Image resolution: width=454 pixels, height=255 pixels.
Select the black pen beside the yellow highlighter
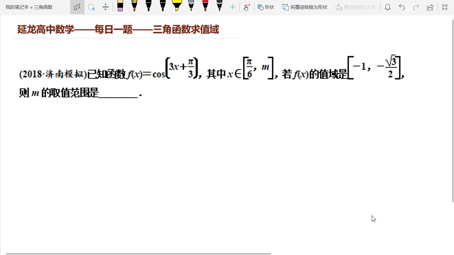163,6
